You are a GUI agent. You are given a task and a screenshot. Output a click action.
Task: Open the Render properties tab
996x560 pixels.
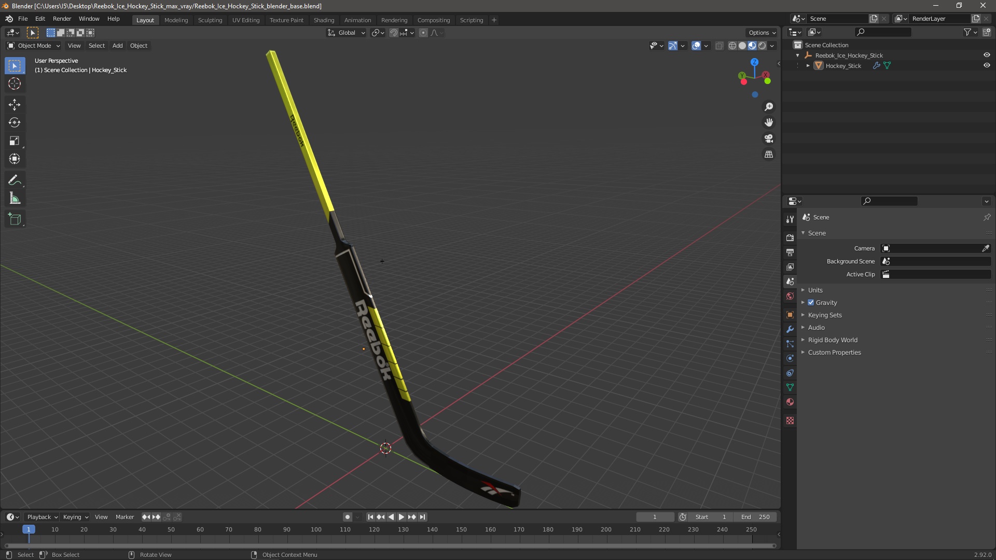coord(790,237)
